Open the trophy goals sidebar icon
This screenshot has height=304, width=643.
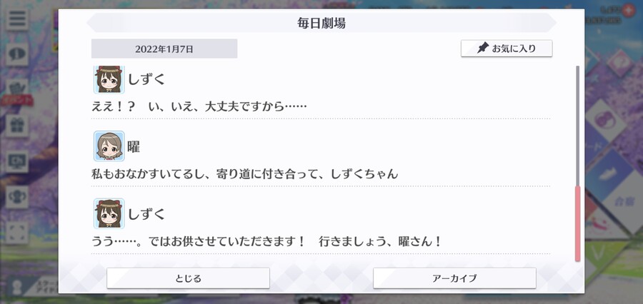pos(17,197)
